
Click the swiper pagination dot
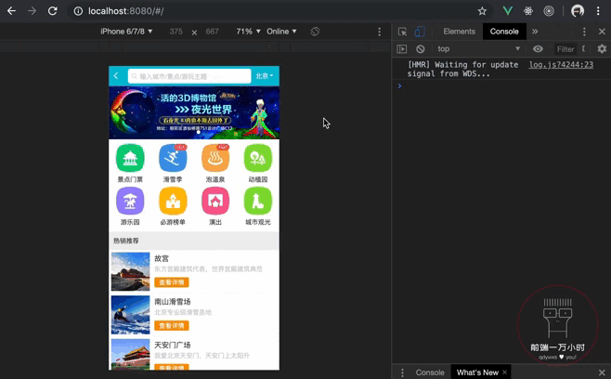[x=199, y=132]
